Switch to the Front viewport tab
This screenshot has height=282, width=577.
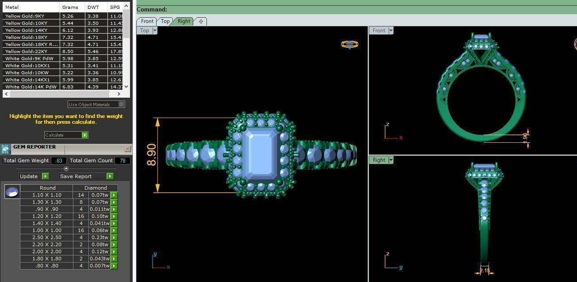click(147, 21)
